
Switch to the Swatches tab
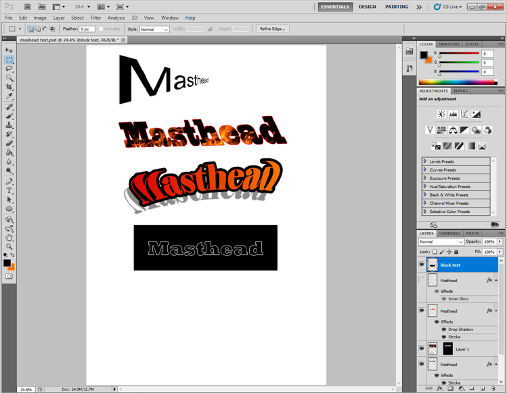click(x=449, y=44)
